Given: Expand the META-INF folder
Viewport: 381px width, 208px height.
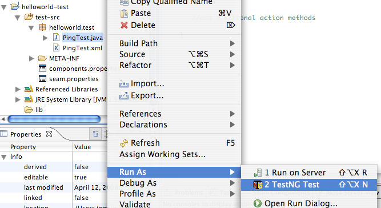Looking at the screenshot, I should tap(31, 58).
